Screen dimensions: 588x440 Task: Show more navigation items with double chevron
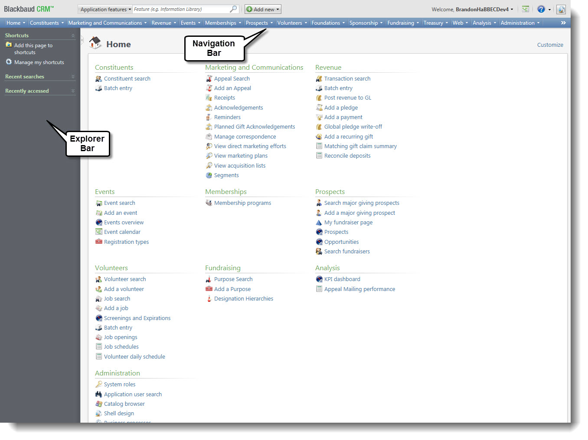(563, 23)
